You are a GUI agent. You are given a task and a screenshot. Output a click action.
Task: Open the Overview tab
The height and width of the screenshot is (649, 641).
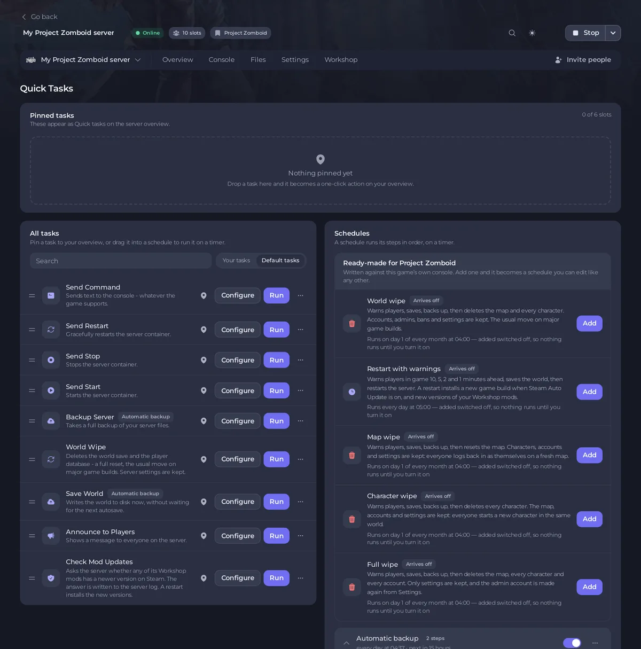click(178, 60)
